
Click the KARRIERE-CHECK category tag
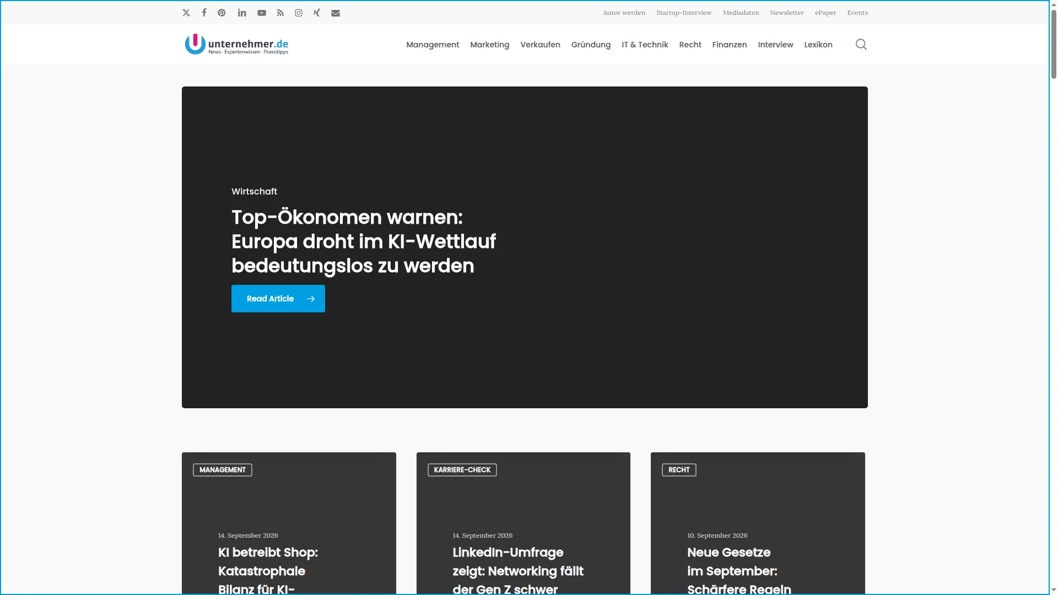[x=462, y=470]
